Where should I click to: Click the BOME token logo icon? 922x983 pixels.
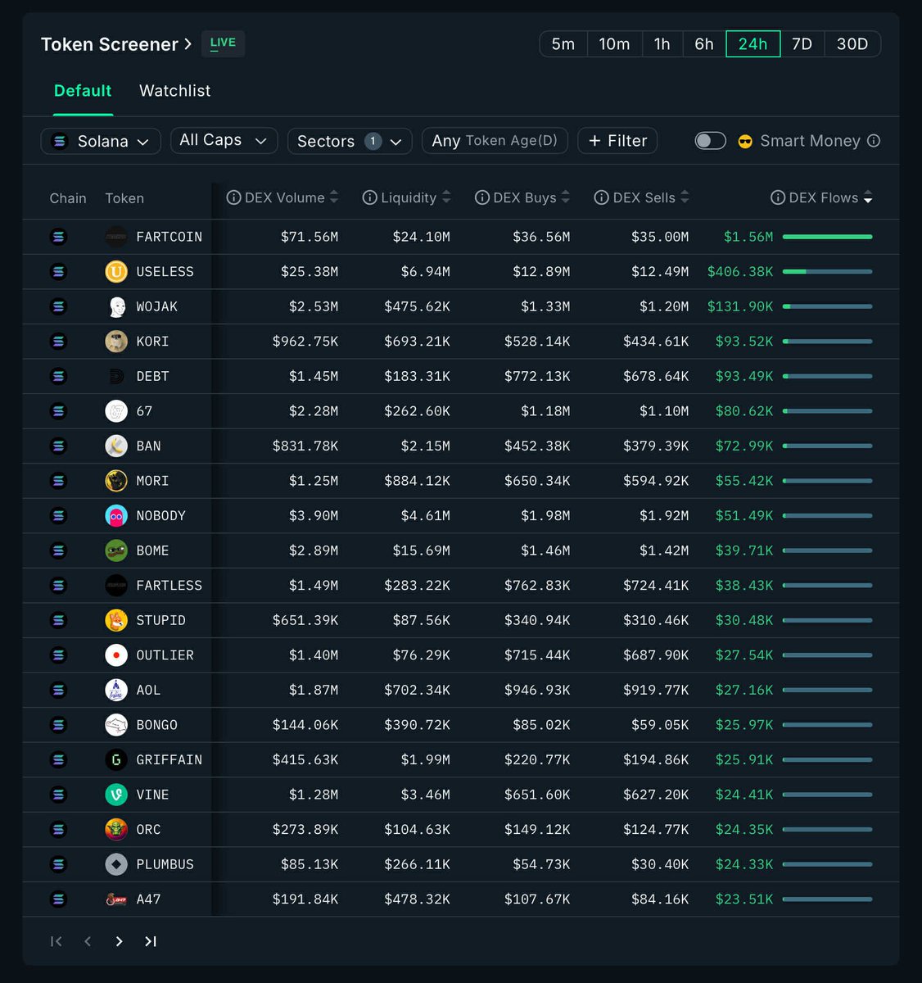tap(116, 550)
